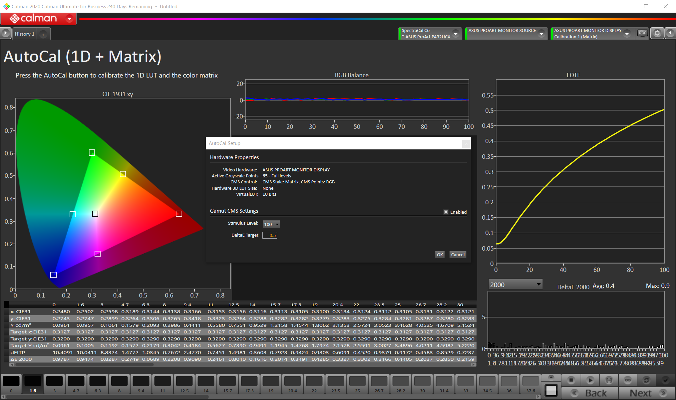Select the 20.4 grayscale swatch
Viewport: 676px width, 400px height.
[x=292, y=384]
